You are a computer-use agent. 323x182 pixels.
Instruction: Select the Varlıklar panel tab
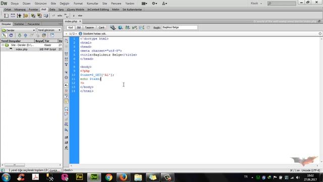(19, 24)
